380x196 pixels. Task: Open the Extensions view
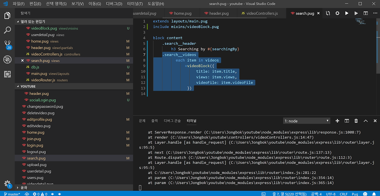pos(7,74)
